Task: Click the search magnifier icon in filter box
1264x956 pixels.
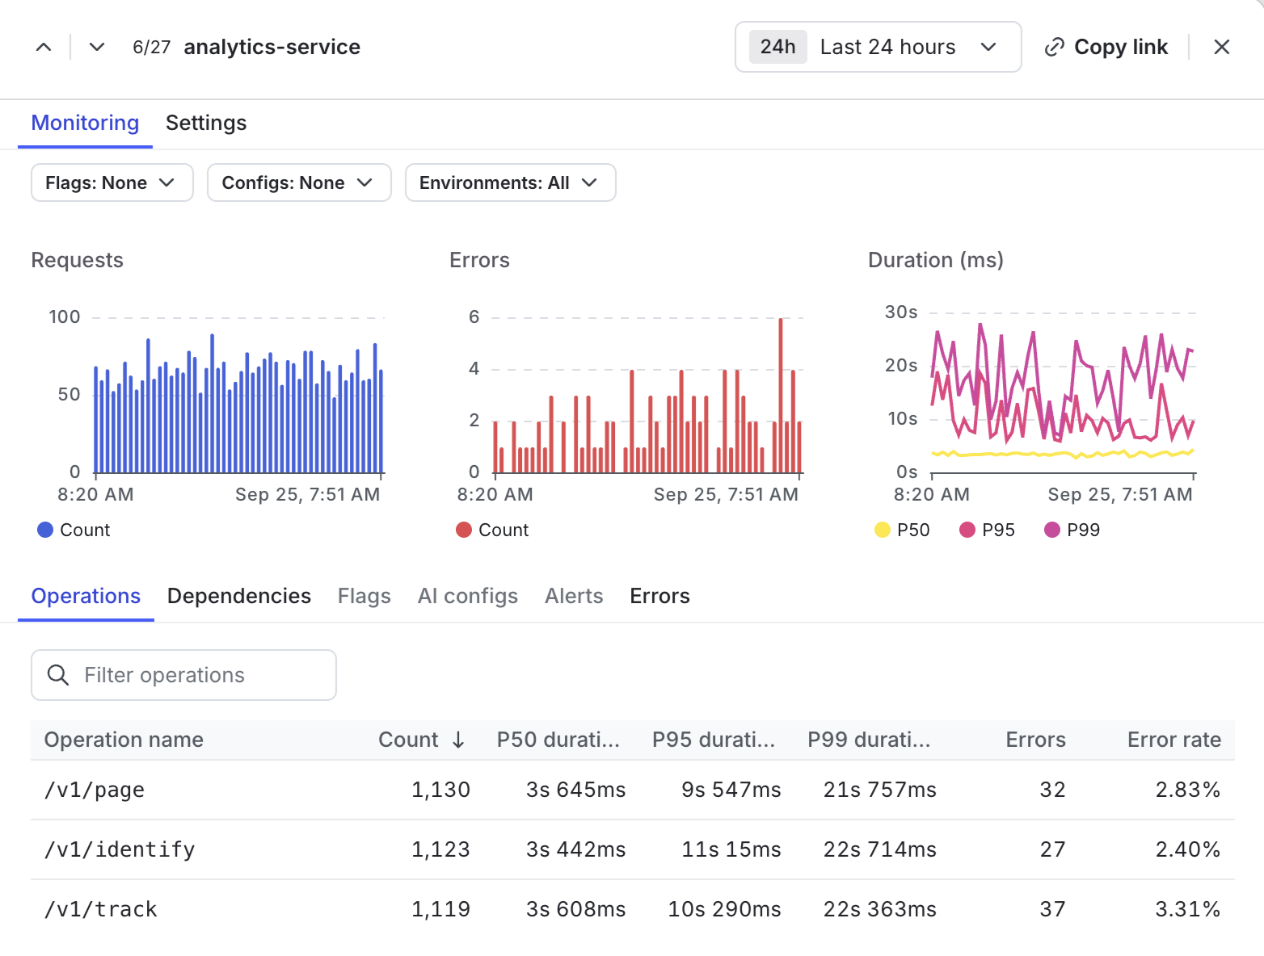Action: tap(58, 675)
